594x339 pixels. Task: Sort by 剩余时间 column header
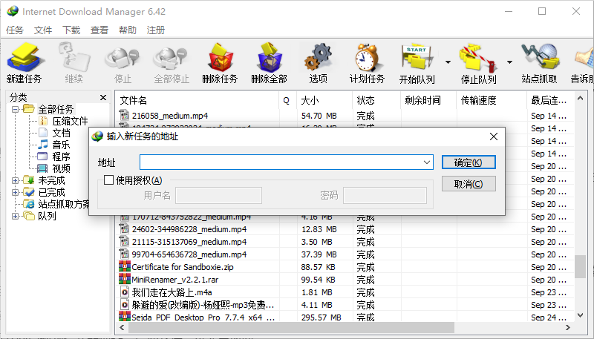428,100
